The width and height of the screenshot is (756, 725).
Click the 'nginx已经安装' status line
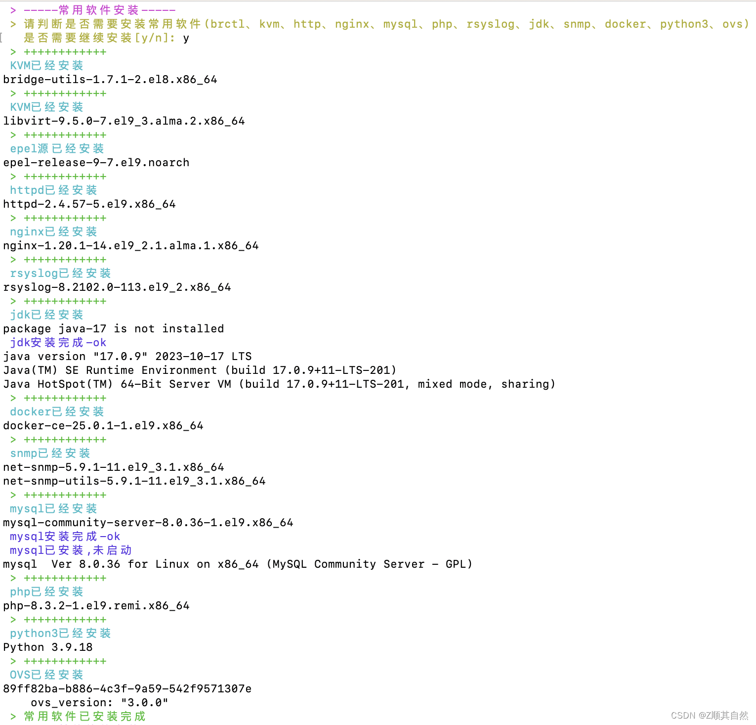coord(53,232)
